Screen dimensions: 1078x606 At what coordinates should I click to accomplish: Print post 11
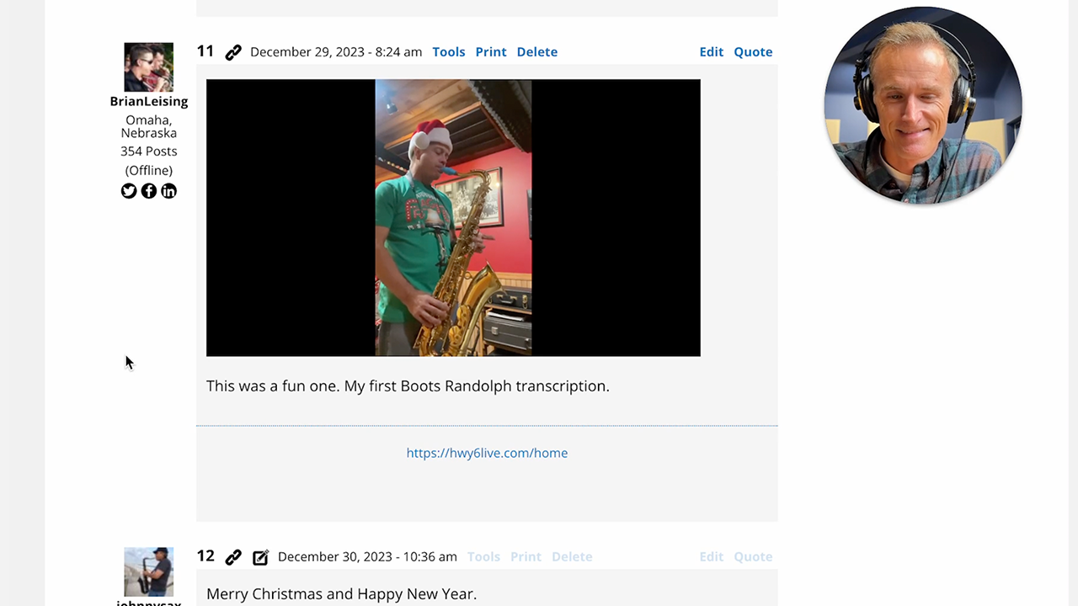pyautogui.click(x=491, y=52)
